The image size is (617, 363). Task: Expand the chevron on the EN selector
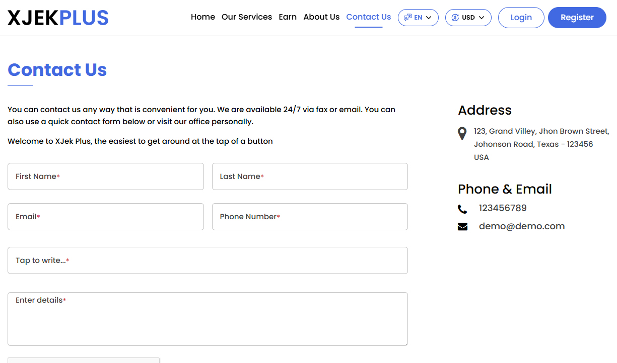[x=429, y=17]
